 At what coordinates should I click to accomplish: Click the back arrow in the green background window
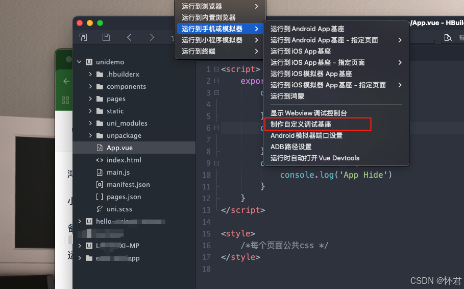66,81
